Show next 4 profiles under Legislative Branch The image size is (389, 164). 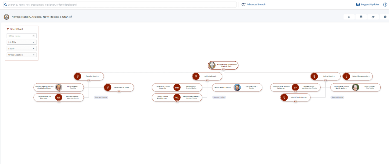click(219, 97)
